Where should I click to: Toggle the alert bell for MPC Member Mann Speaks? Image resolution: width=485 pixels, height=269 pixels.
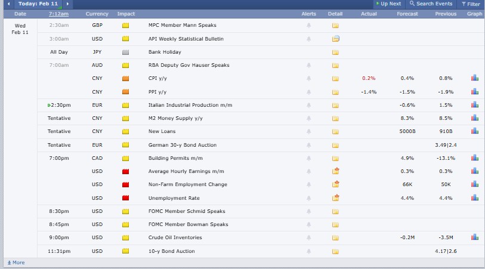tap(308, 26)
